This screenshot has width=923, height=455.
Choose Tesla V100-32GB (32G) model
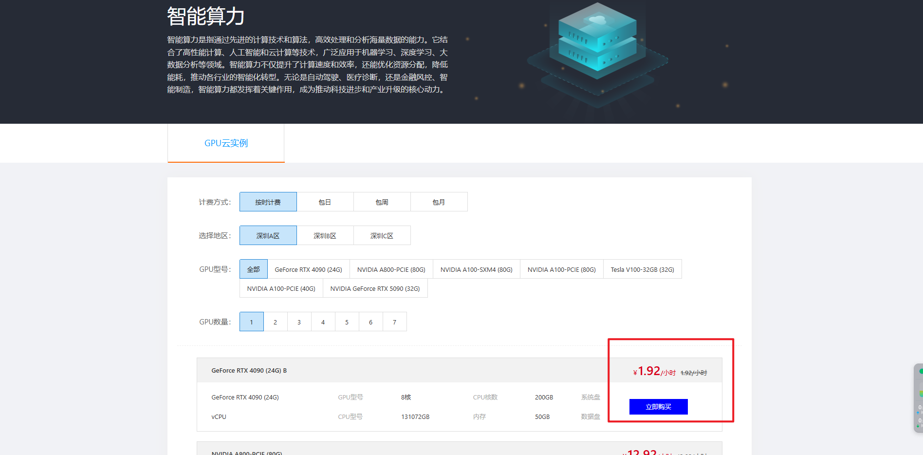click(642, 269)
